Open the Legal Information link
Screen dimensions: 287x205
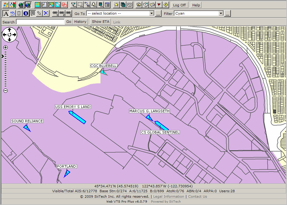pyautogui.click(x=169, y=196)
